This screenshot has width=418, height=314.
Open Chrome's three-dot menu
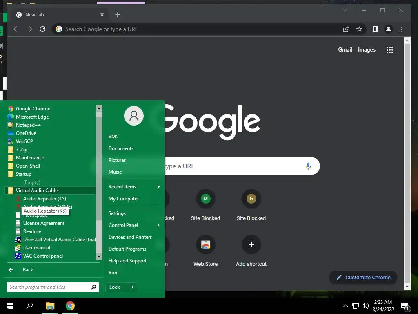coord(402,29)
